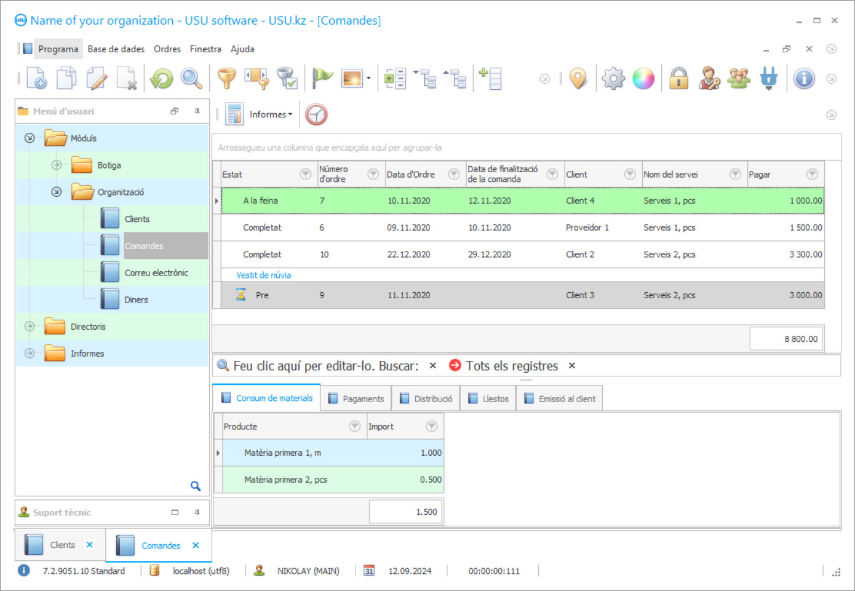Switch to the Pagaments tab
The height and width of the screenshot is (591, 855).
click(x=356, y=399)
